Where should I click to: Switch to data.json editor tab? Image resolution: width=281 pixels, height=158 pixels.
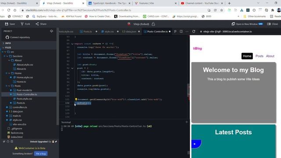[x=131, y=32]
